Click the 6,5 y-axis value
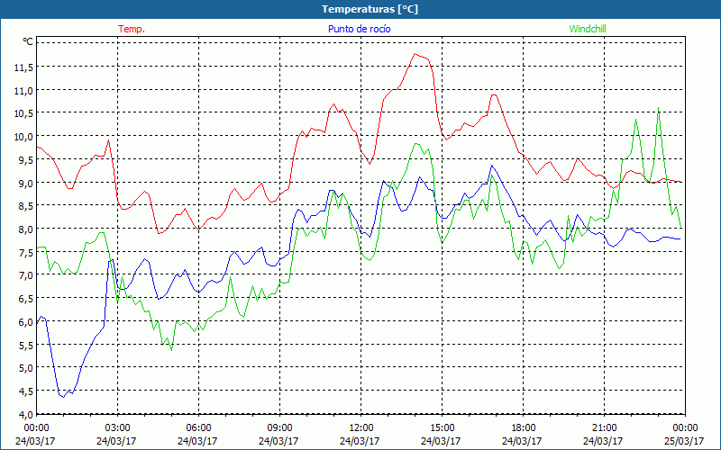The image size is (721, 450). coord(26,299)
